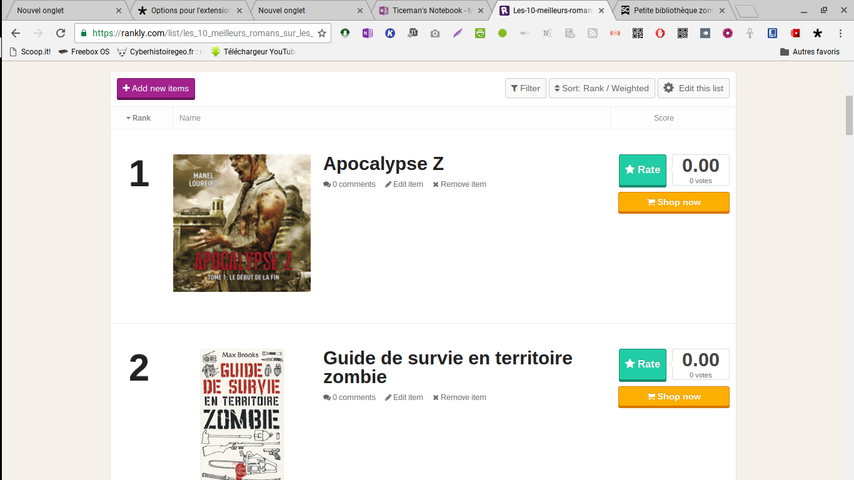The image size is (854, 480).
Task: Open the Autres favoris bookmarks folder
Action: coord(810,52)
